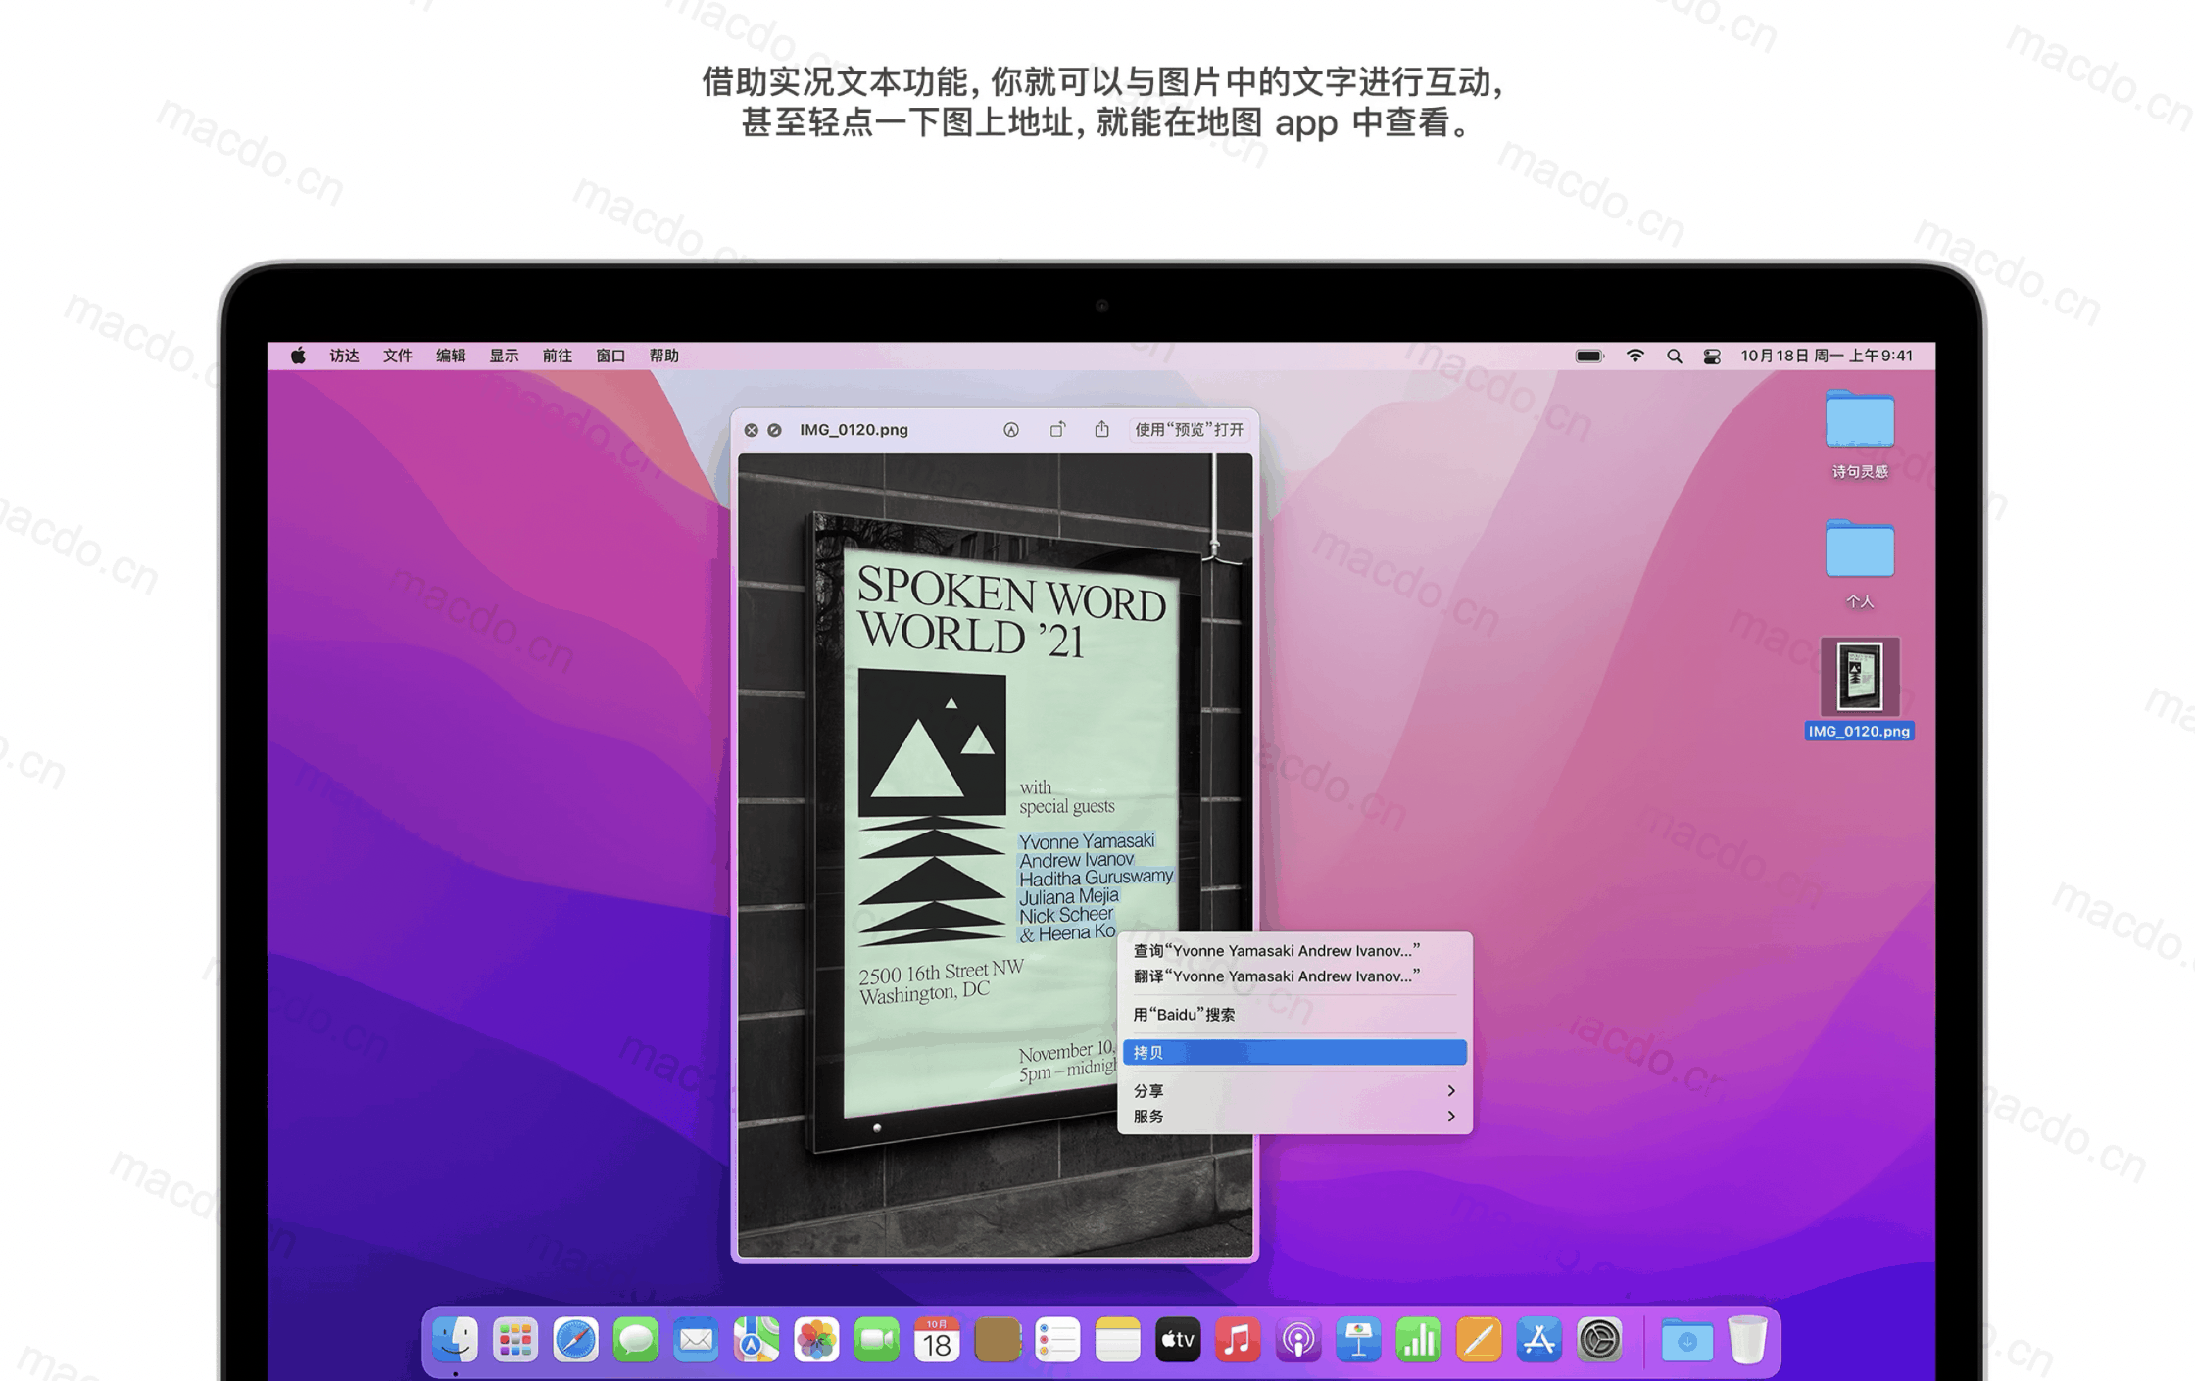Click the Share icon in Quick Look toolbar

(1102, 429)
